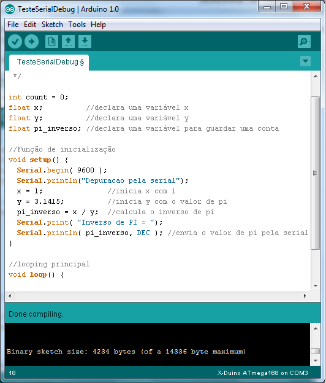
Task: Click the console scroll down arrow
Action: (316, 360)
